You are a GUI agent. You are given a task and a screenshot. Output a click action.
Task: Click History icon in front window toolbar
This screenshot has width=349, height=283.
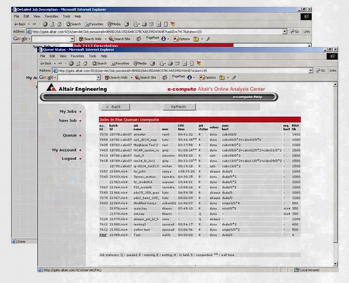tap(152, 64)
